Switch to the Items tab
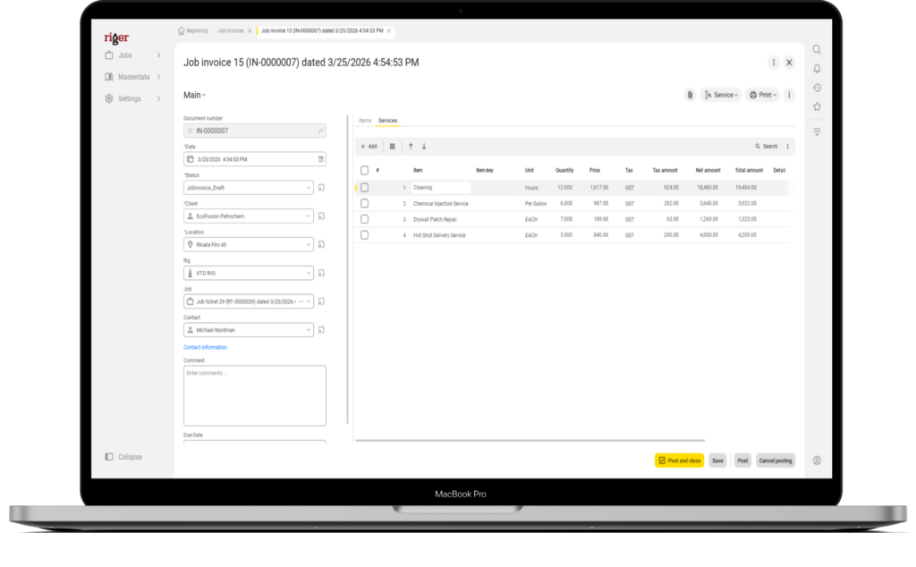The height and width of the screenshot is (567, 916). pyautogui.click(x=365, y=121)
